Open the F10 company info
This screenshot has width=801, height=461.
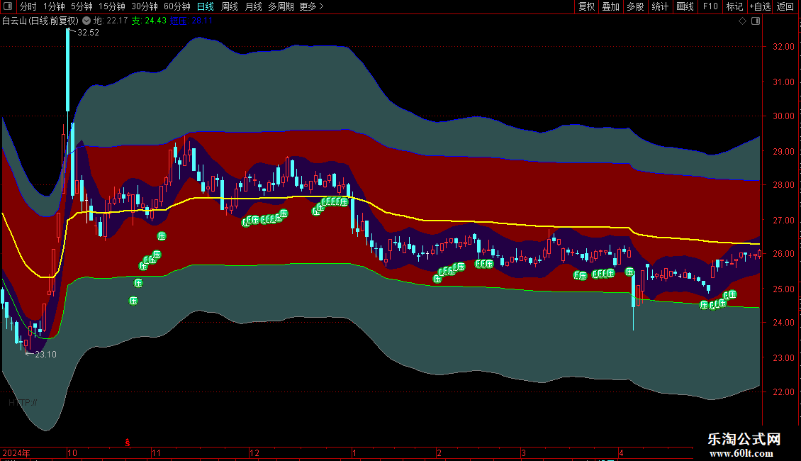pos(710,6)
